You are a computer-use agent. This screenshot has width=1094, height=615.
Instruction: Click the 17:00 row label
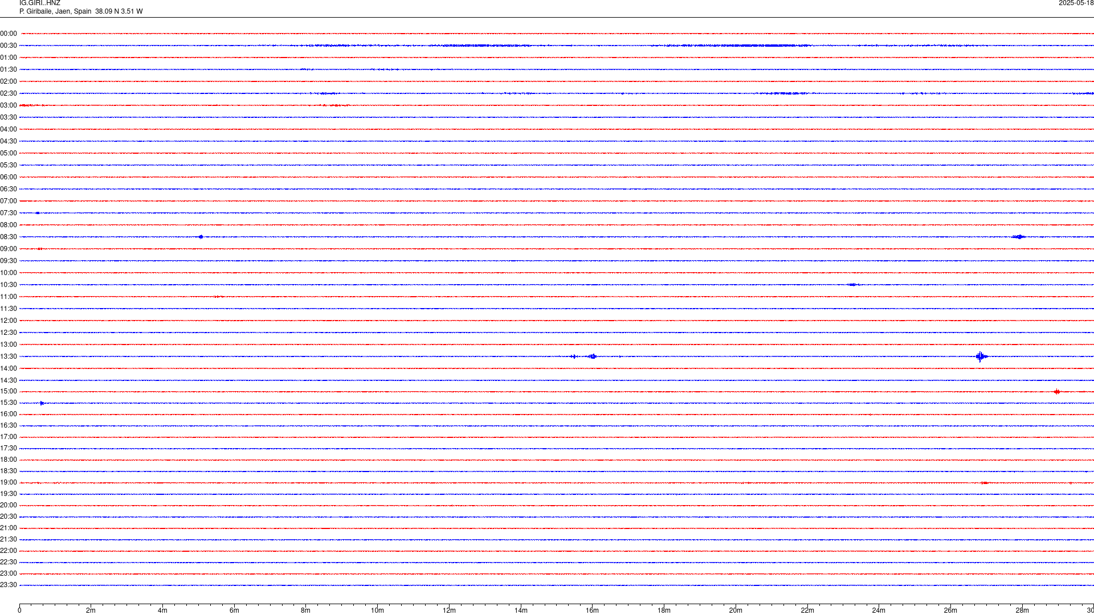coord(9,437)
